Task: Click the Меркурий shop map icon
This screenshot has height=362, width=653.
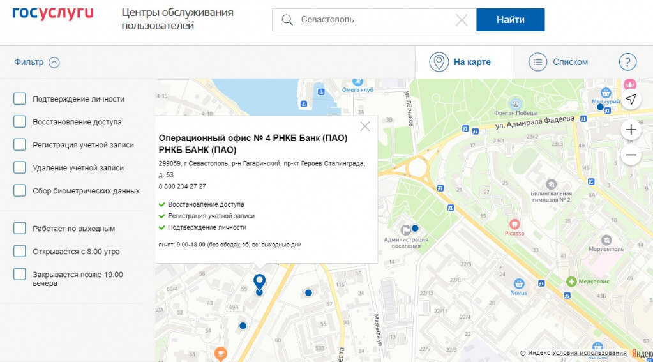Action: [x=606, y=93]
